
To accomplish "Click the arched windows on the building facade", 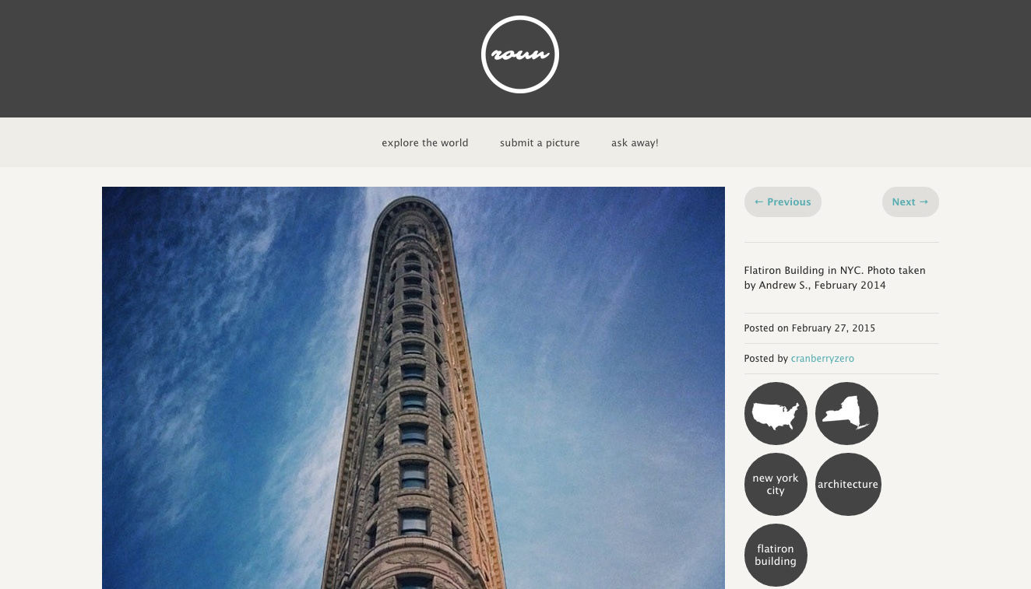I will pos(413,436).
